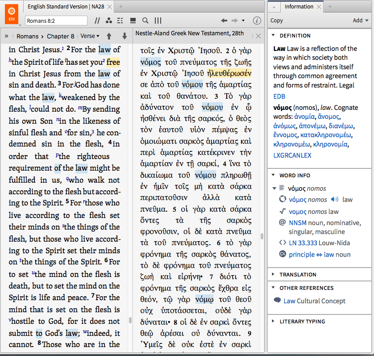Open the principle ⇔ law sense link
Viewport: 374px width, 356px height.
click(x=311, y=255)
